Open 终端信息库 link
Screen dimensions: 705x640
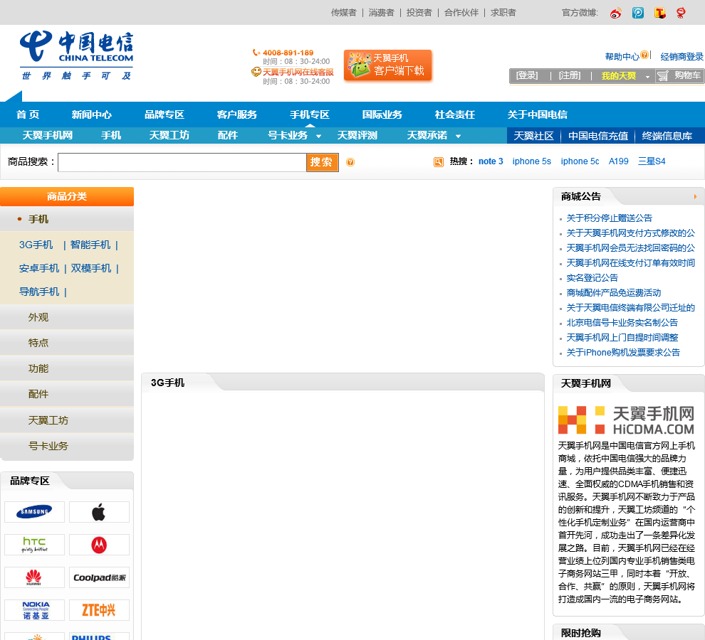[x=667, y=136]
